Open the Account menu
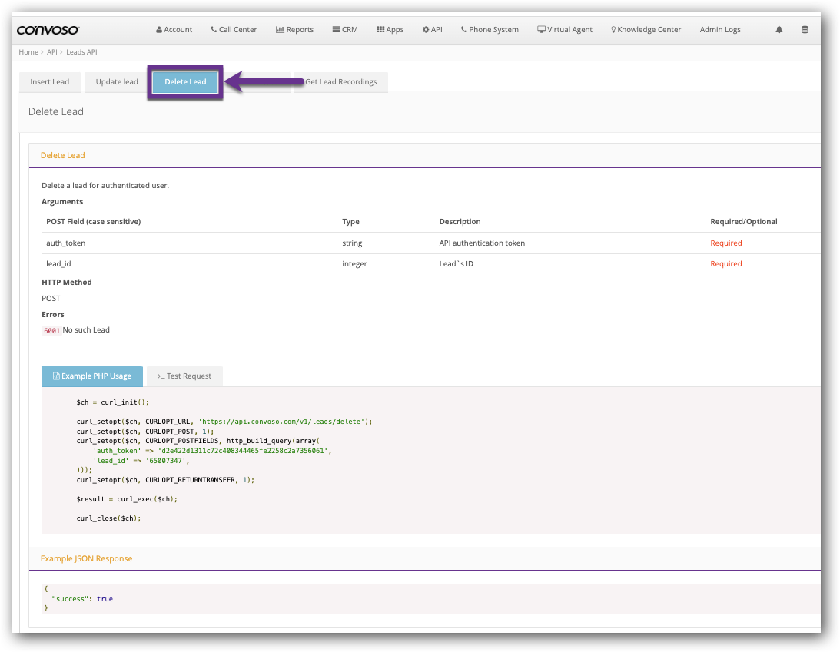This screenshot has width=840, height=652. tap(174, 29)
